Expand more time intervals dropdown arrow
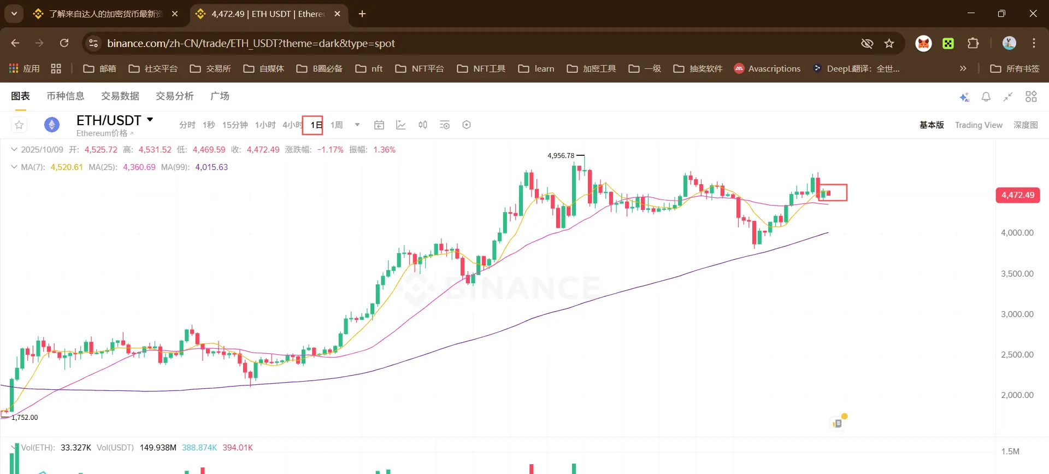Screen dimensions: 1049x474 click(357, 125)
